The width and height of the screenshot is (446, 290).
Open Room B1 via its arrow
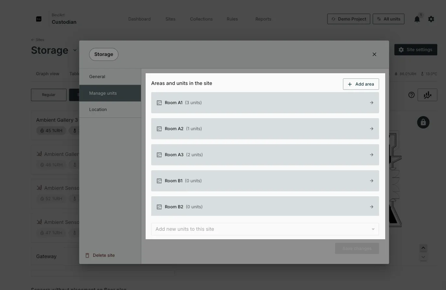click(372, 181)
